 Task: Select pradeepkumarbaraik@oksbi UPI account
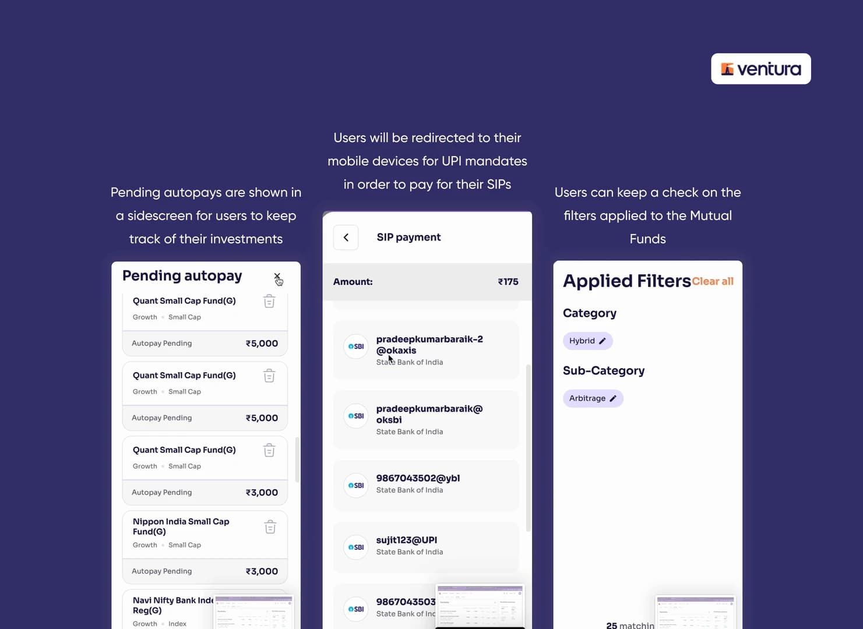[x=426, y=419]
